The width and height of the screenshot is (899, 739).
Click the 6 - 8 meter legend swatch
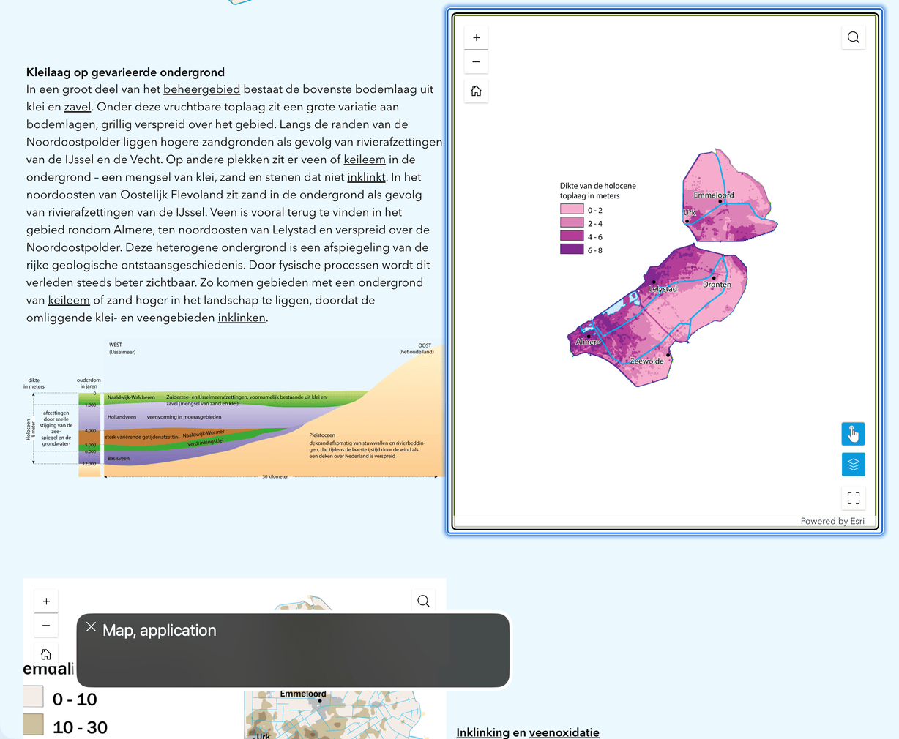[x=572, y=250]
